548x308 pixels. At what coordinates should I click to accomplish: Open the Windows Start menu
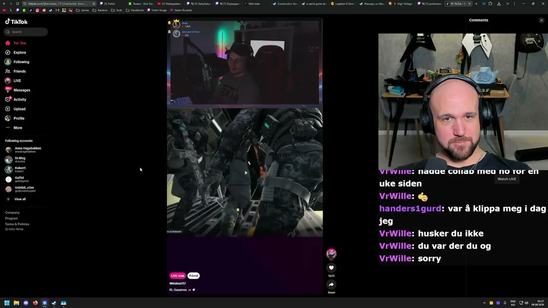point(7,303)
